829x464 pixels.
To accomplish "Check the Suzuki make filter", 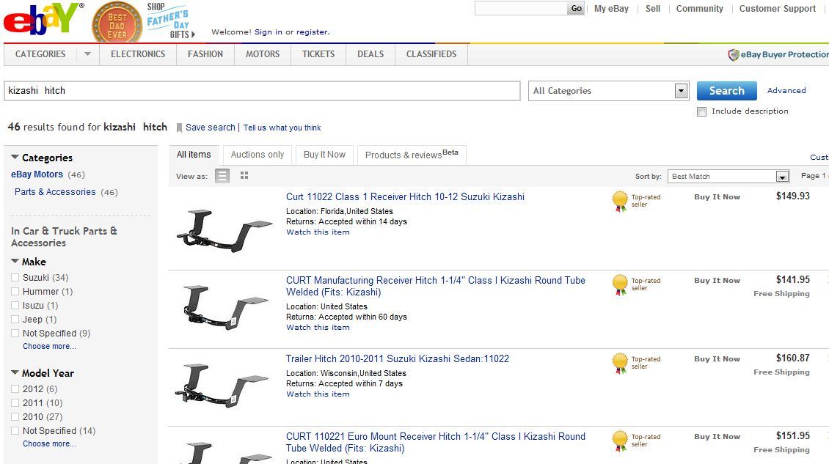I will coord(15,278).
